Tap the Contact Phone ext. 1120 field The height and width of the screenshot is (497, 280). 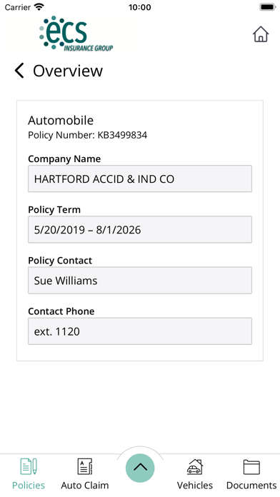(x=140, y=331)
